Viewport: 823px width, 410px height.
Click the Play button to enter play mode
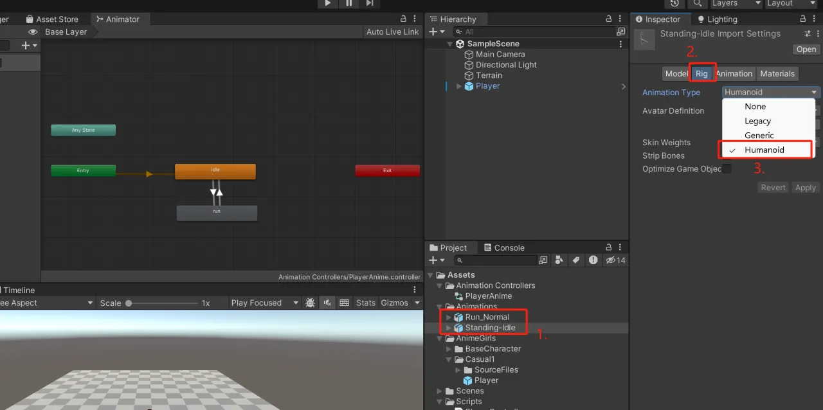click(x=327, y=4)
